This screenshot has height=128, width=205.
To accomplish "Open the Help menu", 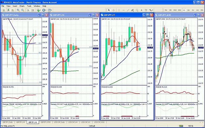I will tap(44, 6).
